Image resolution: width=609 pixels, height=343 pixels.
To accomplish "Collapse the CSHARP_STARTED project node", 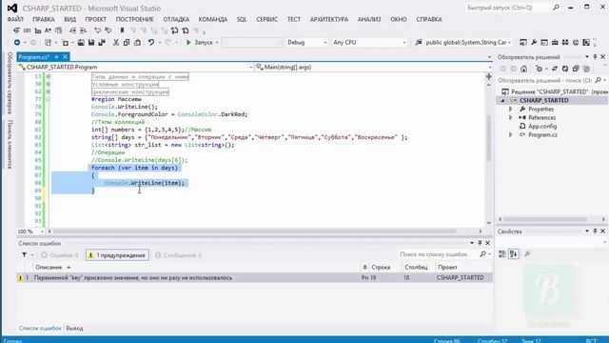I will pyautogui.click(x=502, y=101).
